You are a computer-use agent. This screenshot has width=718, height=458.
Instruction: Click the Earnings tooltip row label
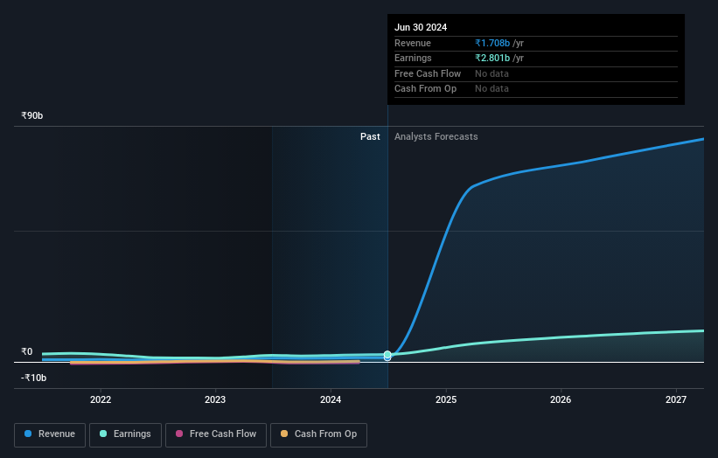413,58
